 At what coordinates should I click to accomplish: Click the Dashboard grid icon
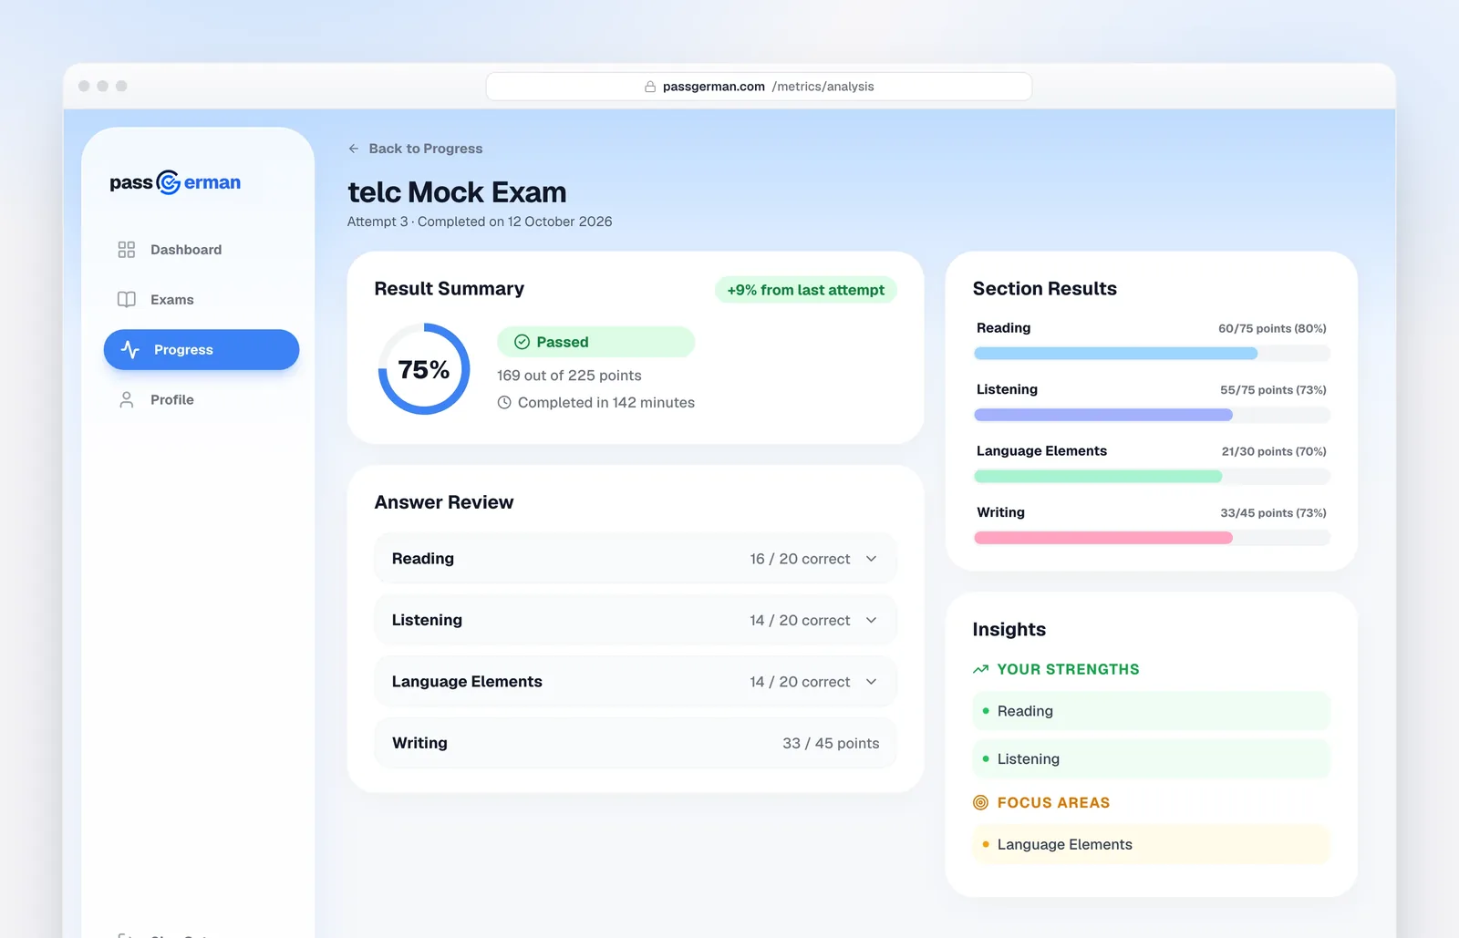pyautogui.click(x=127, y=250)
